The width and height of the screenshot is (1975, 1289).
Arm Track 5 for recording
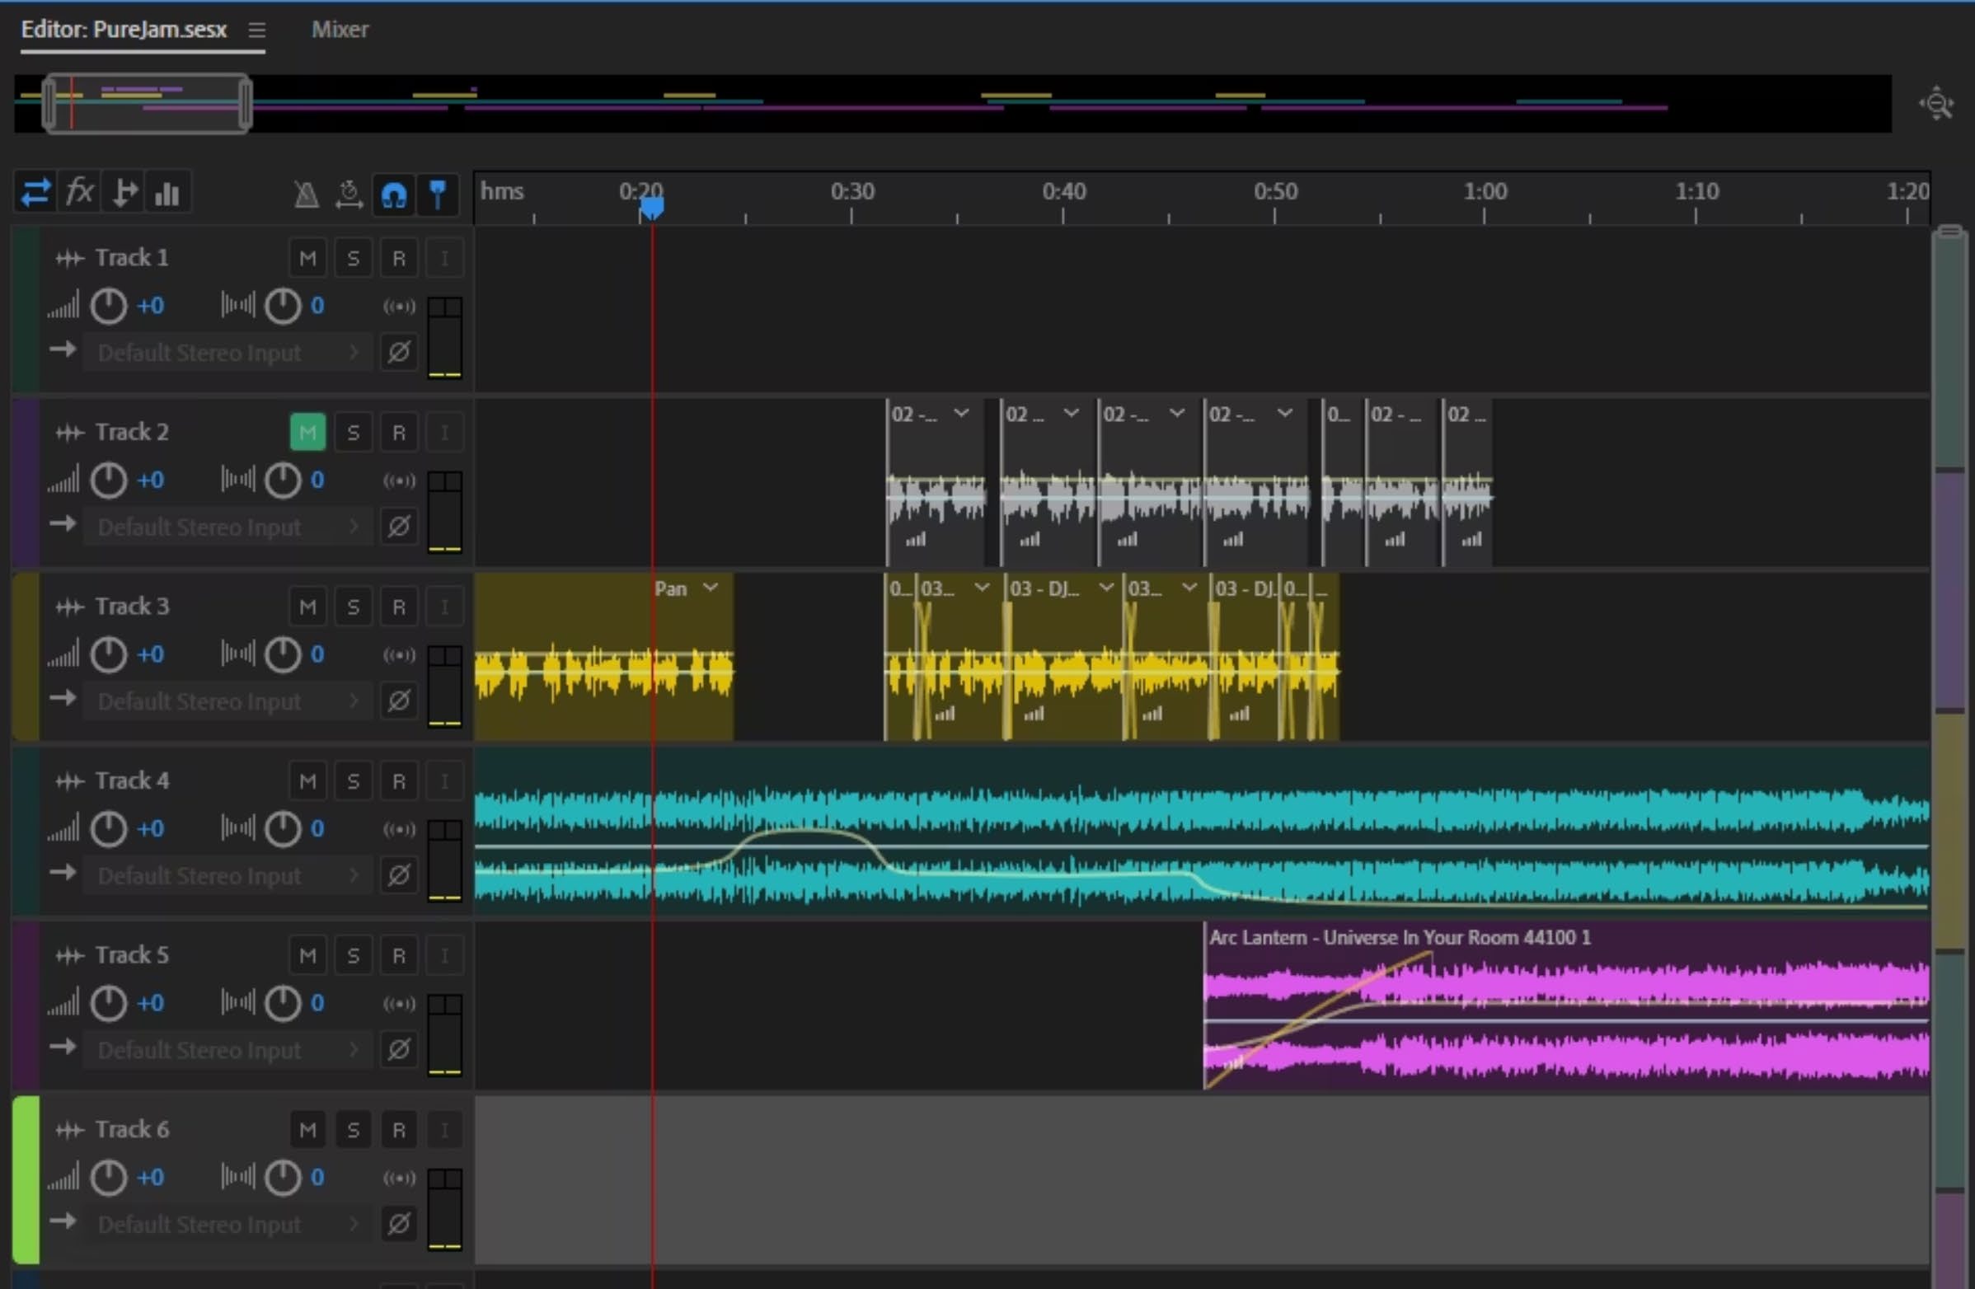coord(398,955)
